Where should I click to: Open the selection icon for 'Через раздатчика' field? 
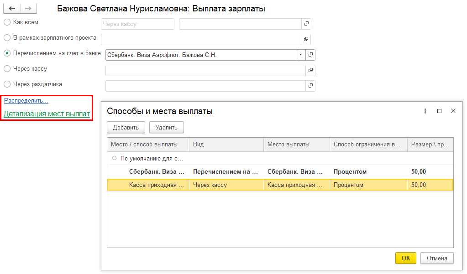coord(311,86)
